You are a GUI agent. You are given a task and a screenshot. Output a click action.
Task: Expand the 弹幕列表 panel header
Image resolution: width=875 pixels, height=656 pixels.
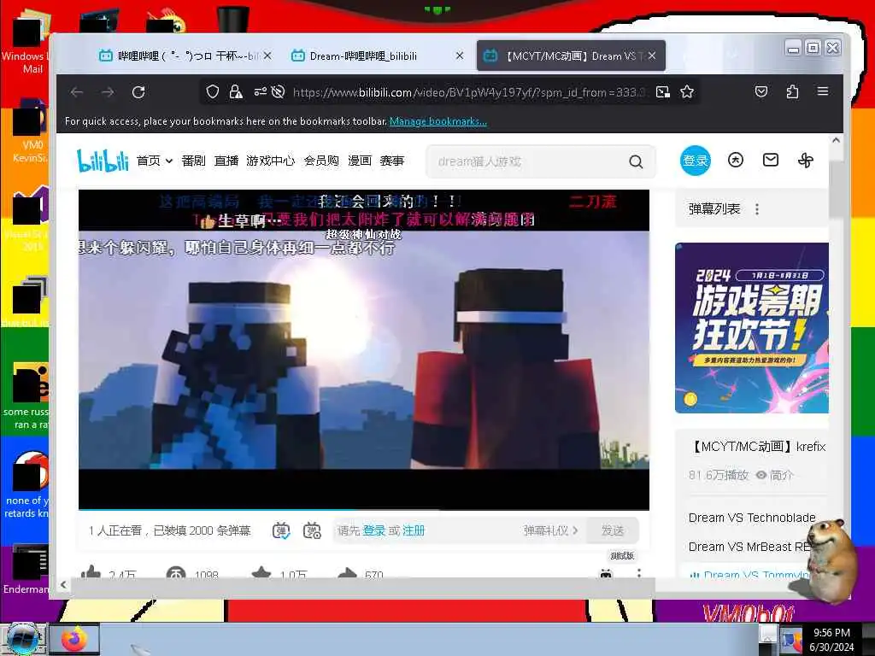(x=752, y=209)
